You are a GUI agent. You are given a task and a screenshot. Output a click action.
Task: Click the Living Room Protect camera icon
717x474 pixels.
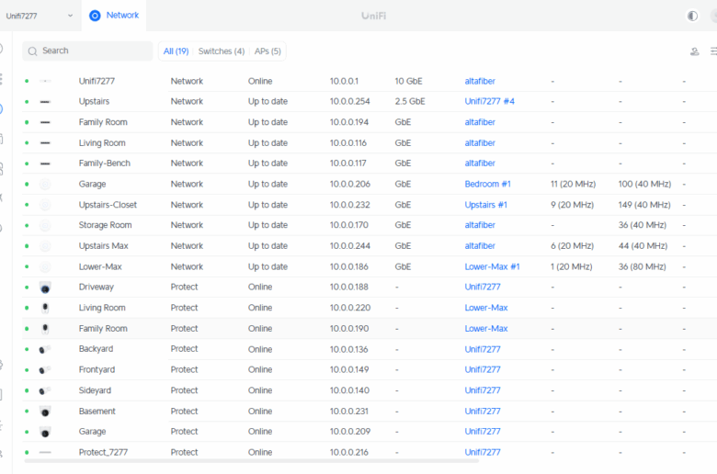point(45,309)
